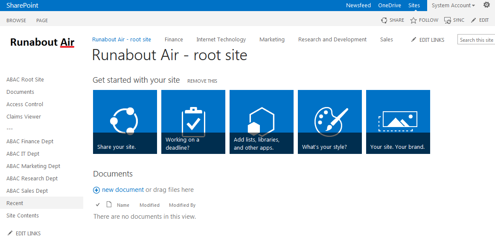This screenshot has height=246, width=495.
Task: Open ABAC Finance Dept in sidebar
Action: [30, 141]
